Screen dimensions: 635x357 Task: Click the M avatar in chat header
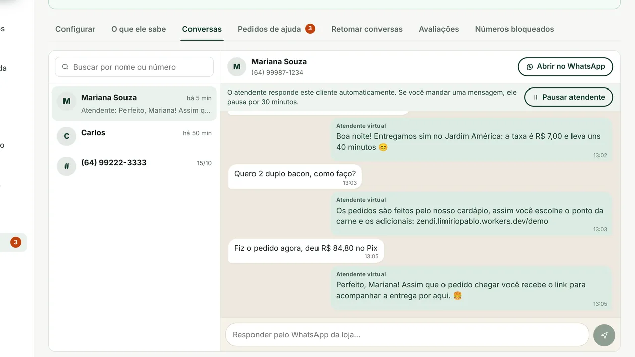tap(237, 67)
